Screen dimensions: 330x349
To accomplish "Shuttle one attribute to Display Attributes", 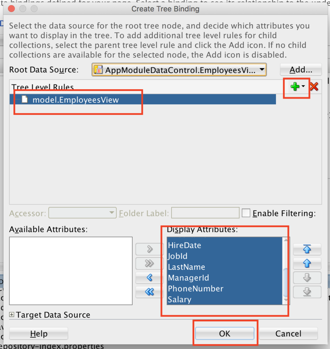I will [x=149, y=249].
